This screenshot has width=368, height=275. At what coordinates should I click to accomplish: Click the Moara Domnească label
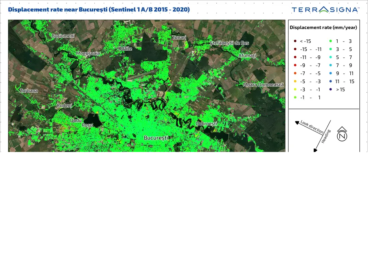tap(263, 85)
